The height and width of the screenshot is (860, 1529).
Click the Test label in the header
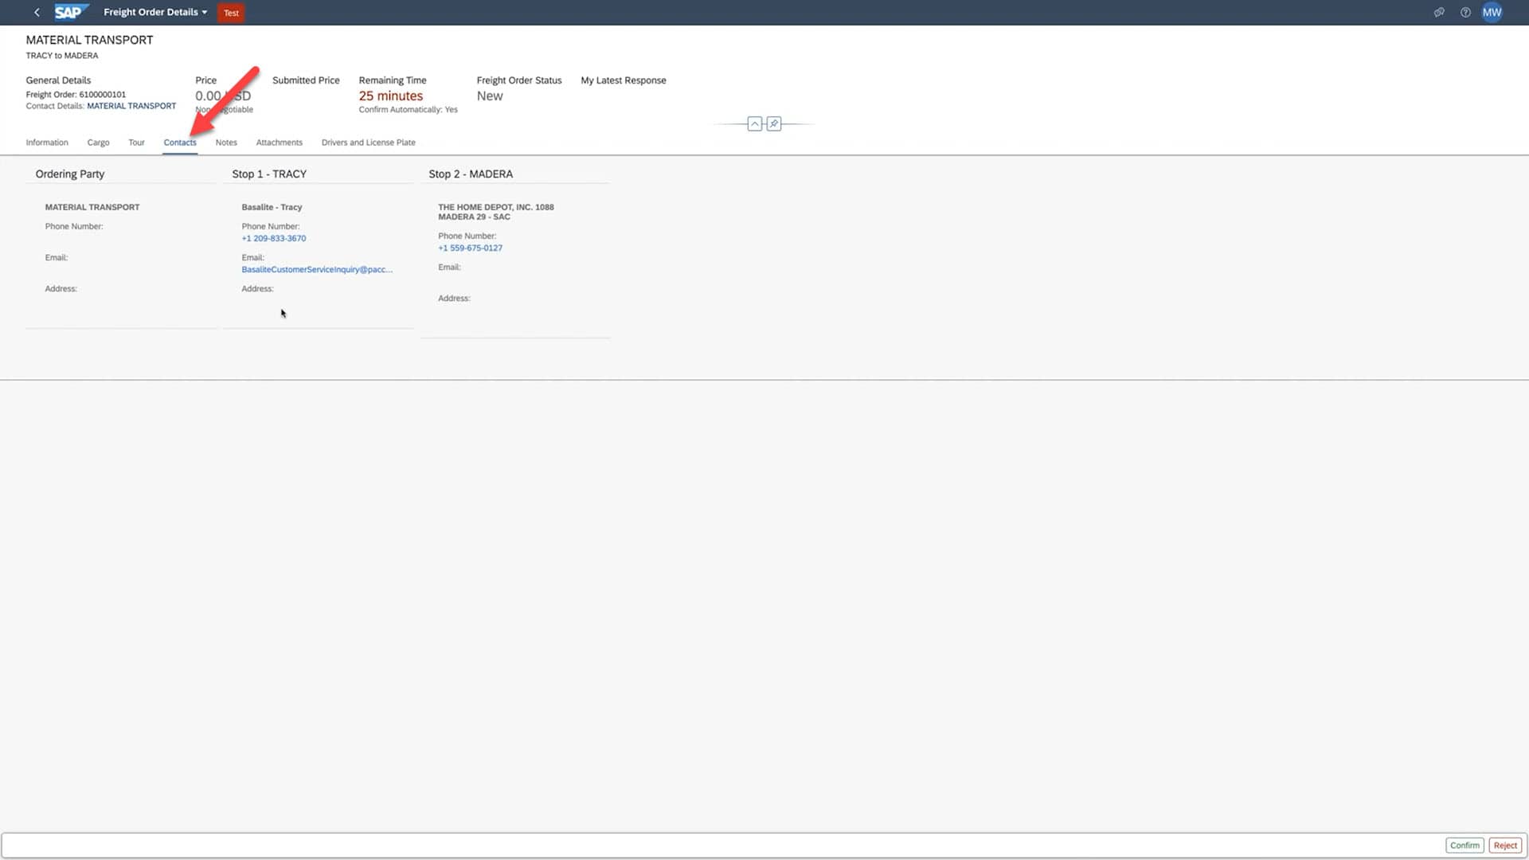231,13
